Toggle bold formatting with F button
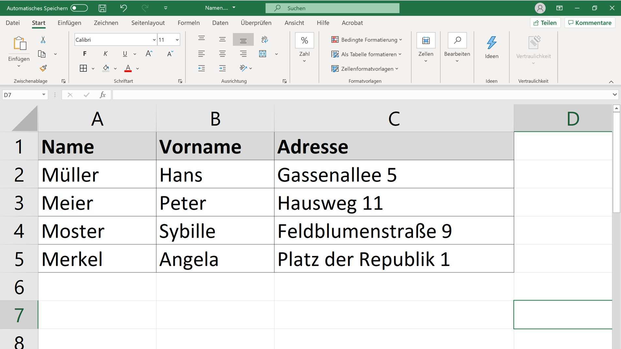 pos(85,54)
